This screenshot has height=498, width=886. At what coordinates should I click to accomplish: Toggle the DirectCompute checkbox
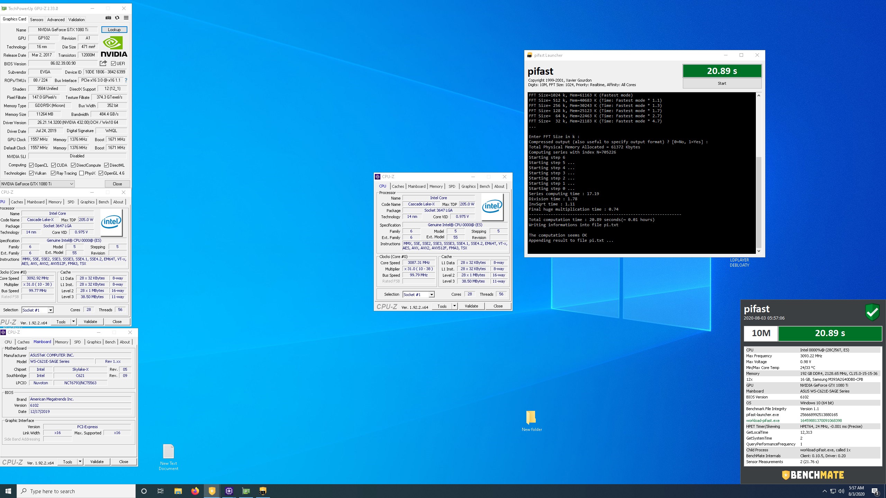tap(73, 165)
